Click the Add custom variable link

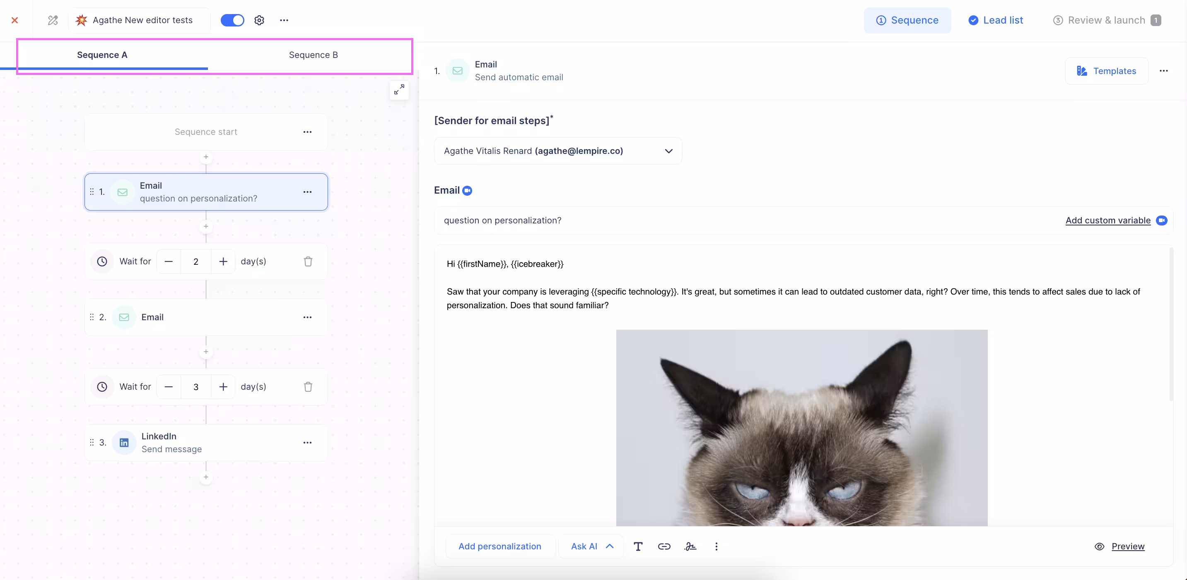pos(1107,220)
